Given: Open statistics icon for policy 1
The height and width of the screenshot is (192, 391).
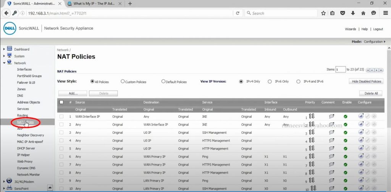Looking at the screenshot, I should [x=361, y=116].
